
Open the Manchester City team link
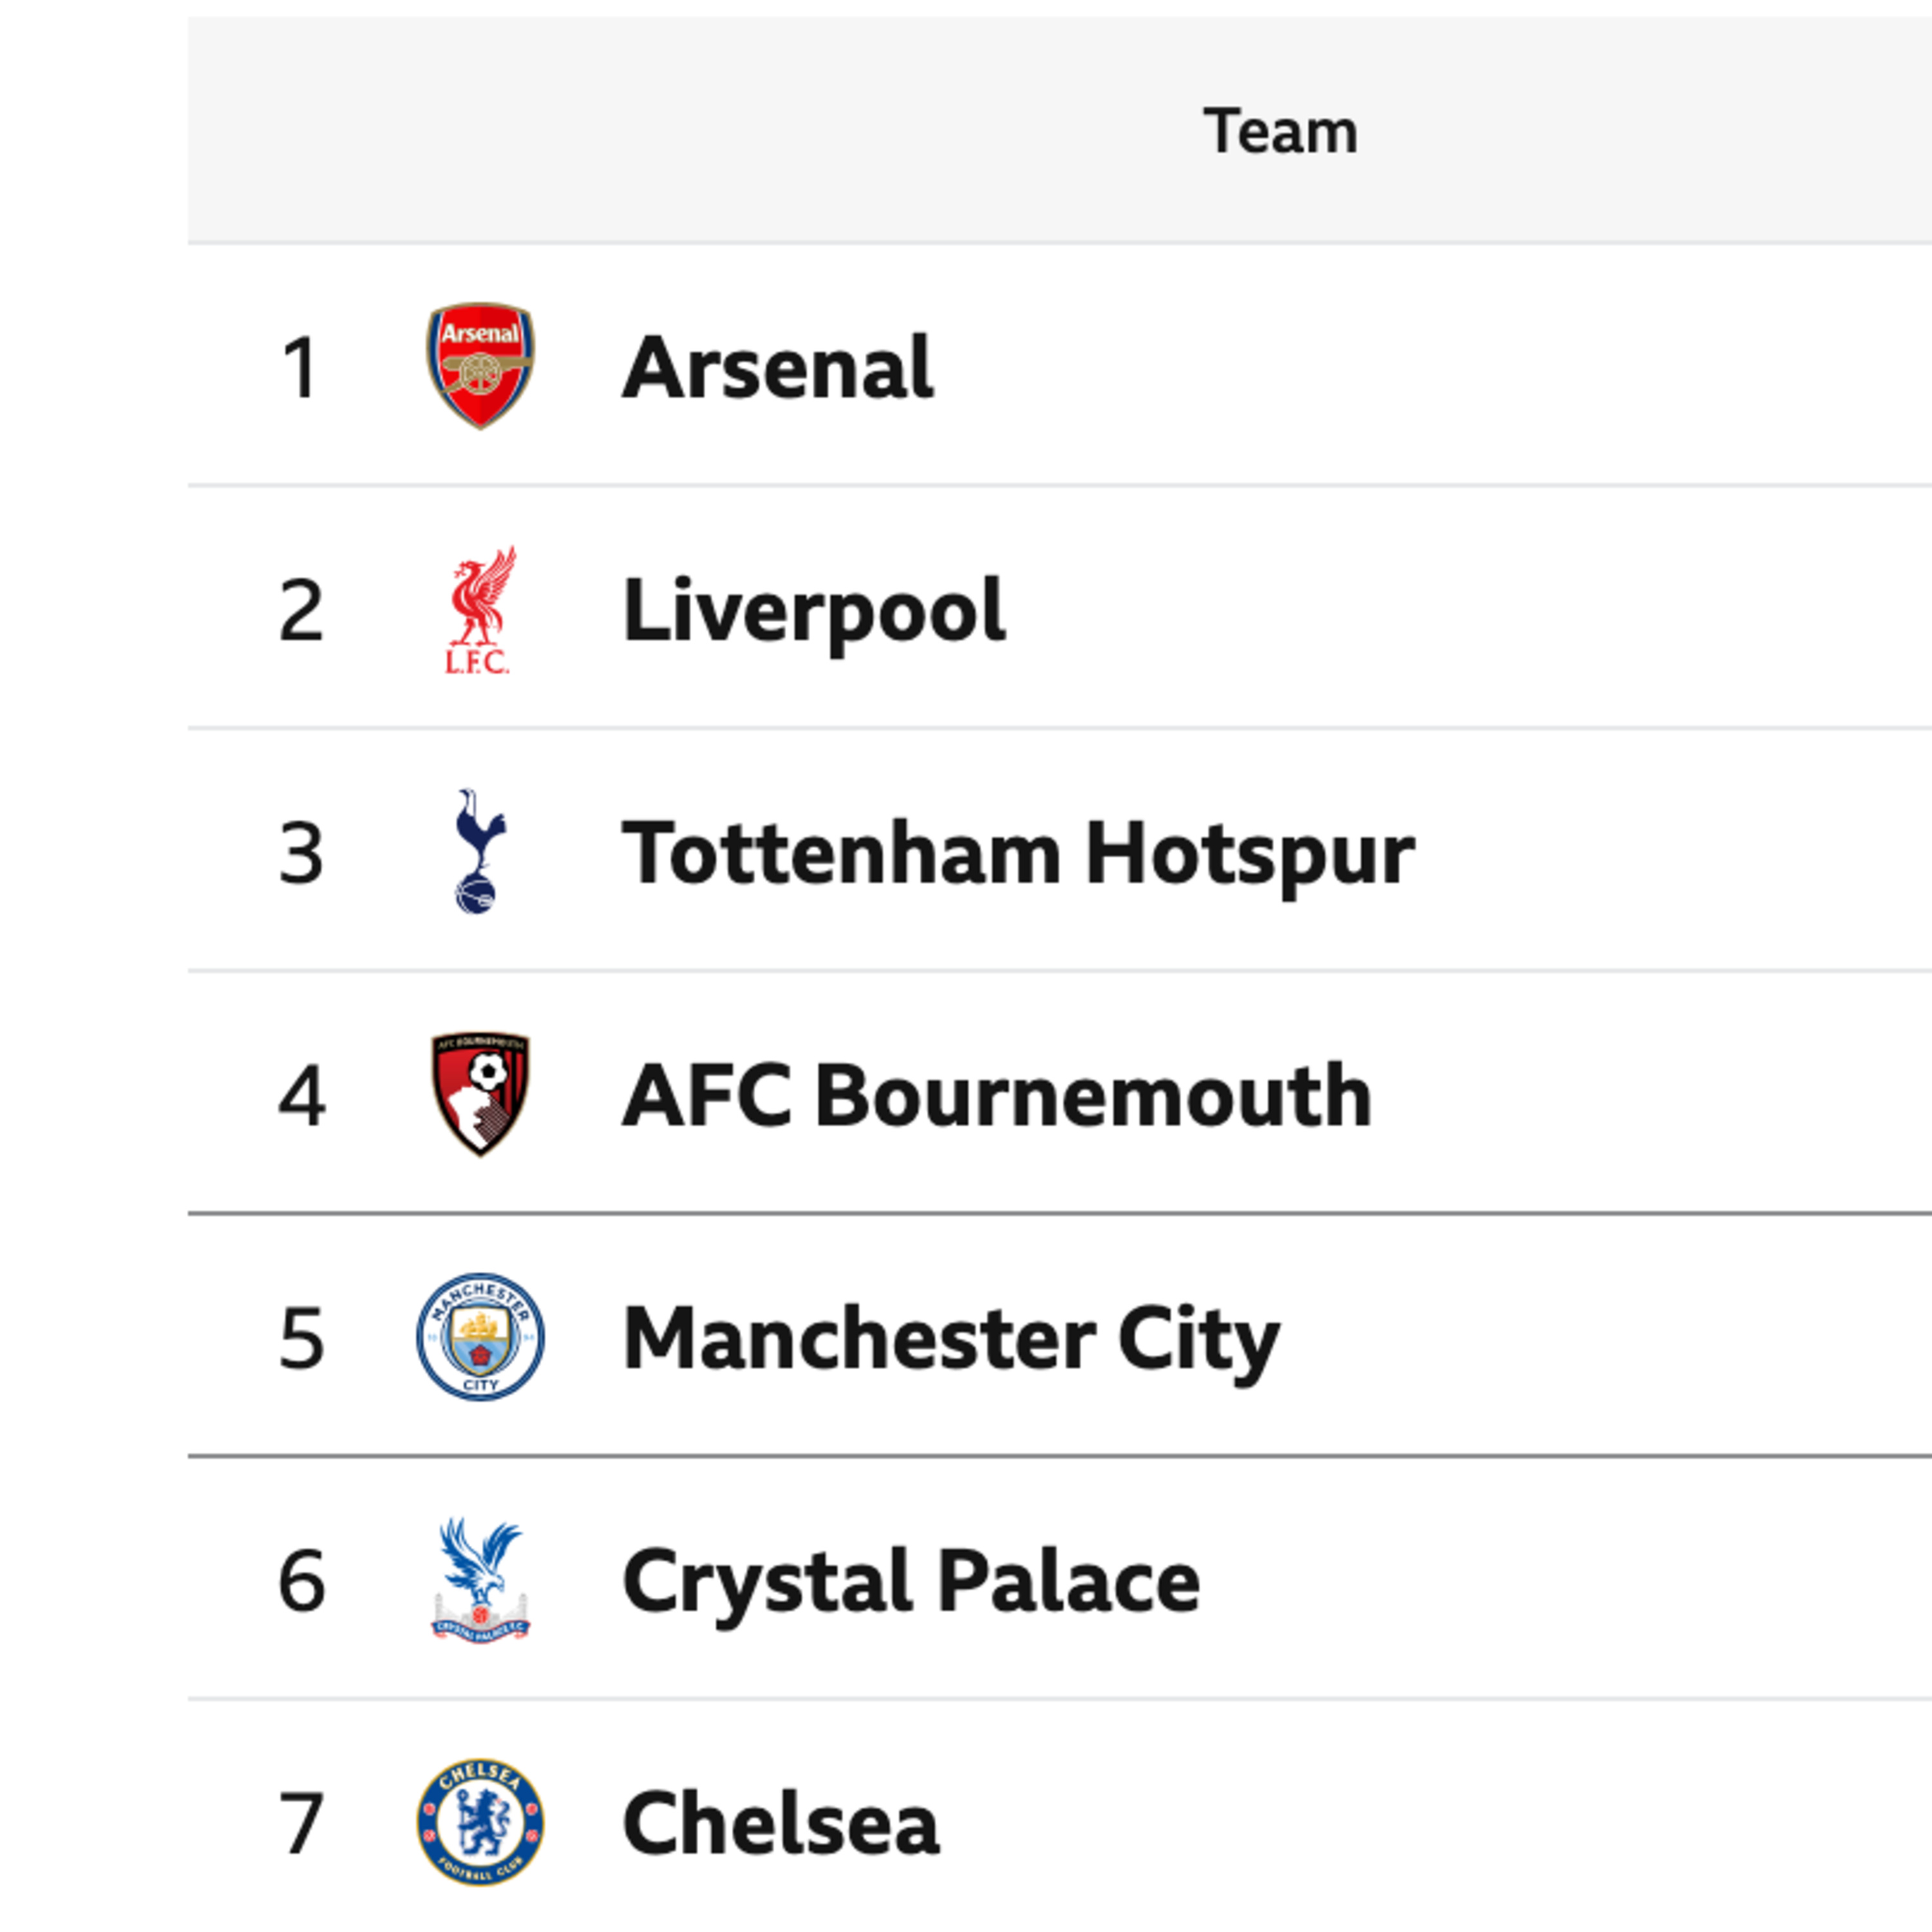(950, 1339)
